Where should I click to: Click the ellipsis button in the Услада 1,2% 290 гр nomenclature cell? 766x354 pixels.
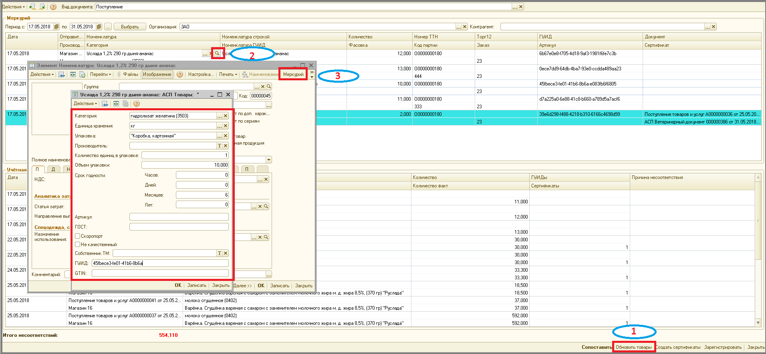coord(205,54)
